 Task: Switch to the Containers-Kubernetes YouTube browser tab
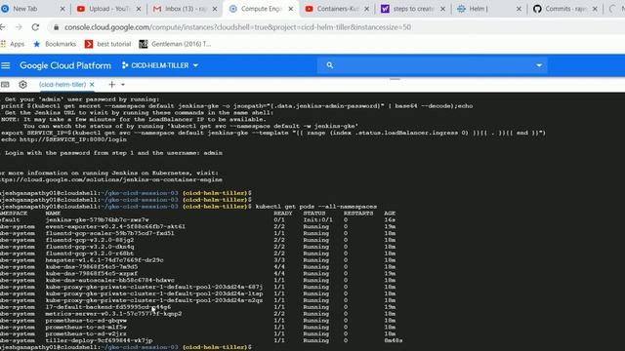point(337,9)
